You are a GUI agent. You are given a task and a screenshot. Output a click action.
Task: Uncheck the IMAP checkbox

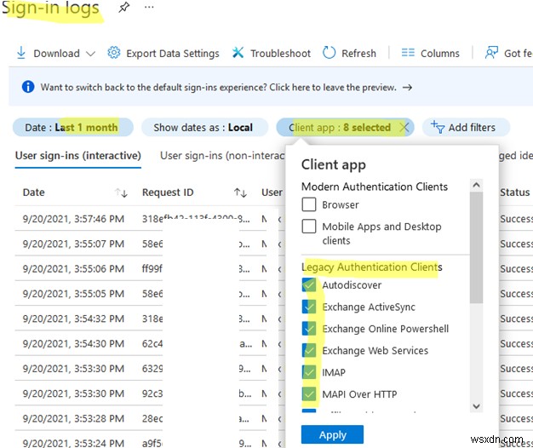pos(309,372)
